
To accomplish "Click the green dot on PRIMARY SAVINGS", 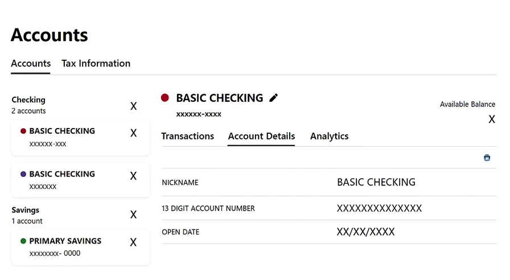I will tap(23, 241).
